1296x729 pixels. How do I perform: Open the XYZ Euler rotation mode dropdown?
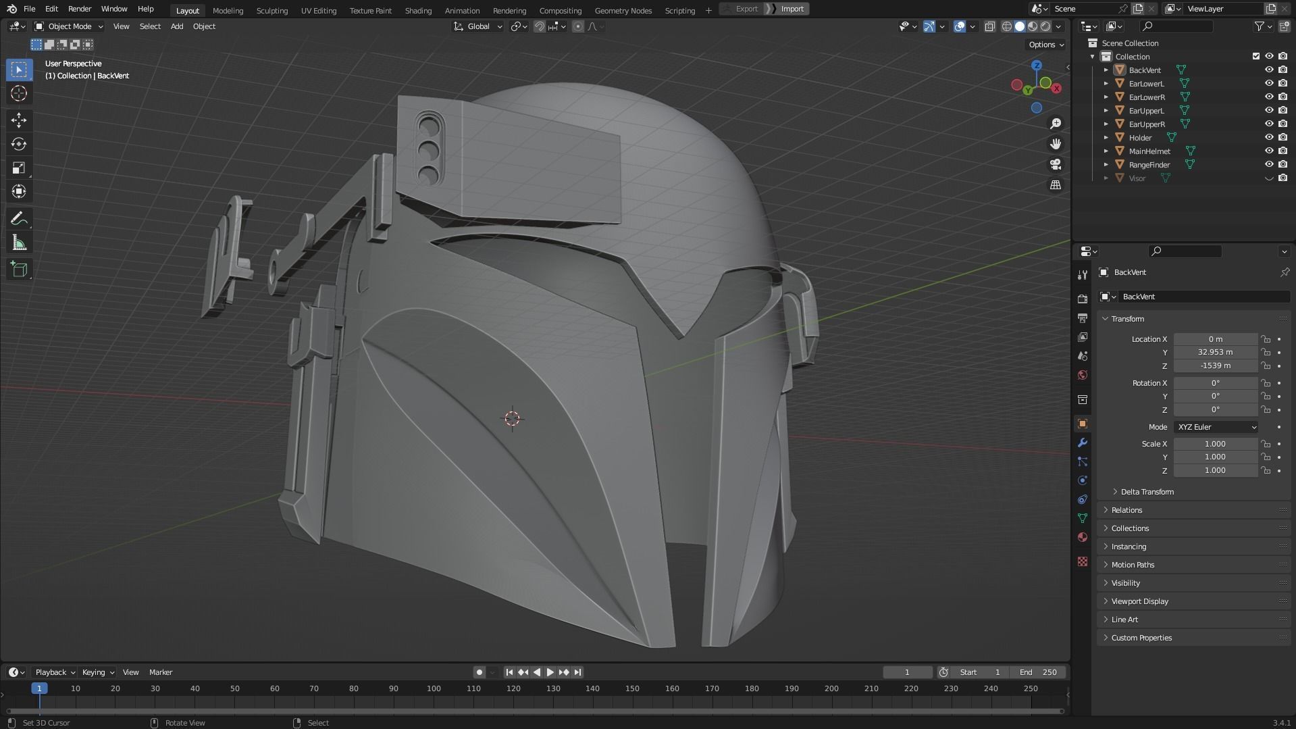(1216, 427)
